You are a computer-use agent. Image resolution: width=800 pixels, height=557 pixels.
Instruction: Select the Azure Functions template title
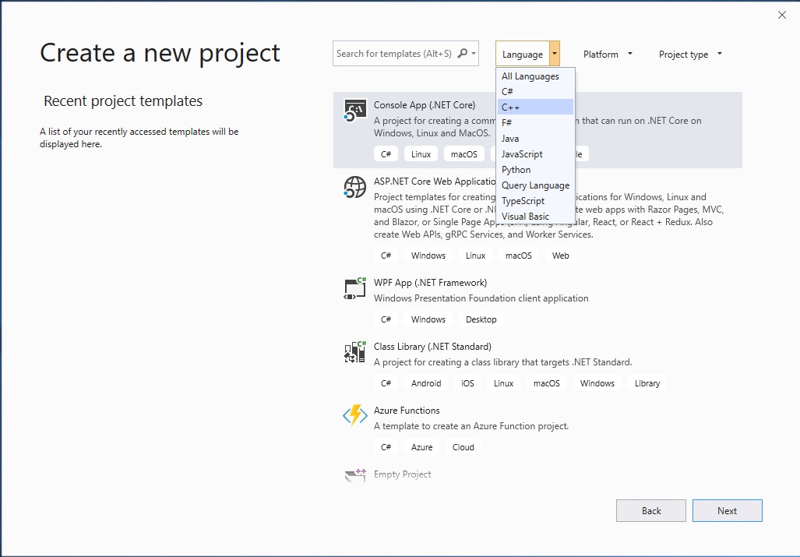(x=407, y=410)
